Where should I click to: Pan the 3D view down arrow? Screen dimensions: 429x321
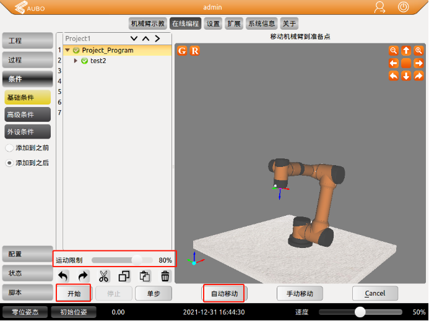(x=406, y=75)
